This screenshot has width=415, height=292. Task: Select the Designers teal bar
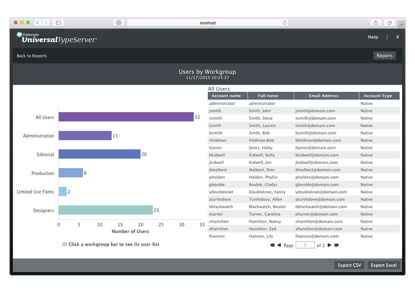click(x=106, y=210)
